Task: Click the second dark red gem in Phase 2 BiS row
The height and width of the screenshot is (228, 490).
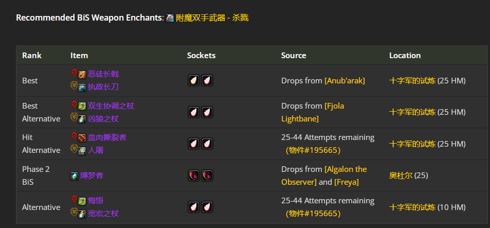Action: click(207, 176)
